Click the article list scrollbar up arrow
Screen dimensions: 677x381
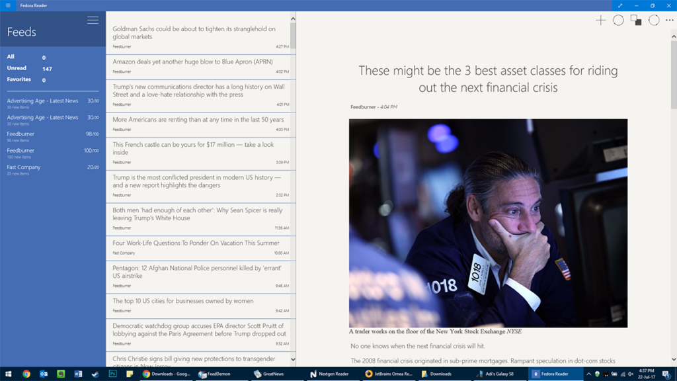click(x=294, y=18)
